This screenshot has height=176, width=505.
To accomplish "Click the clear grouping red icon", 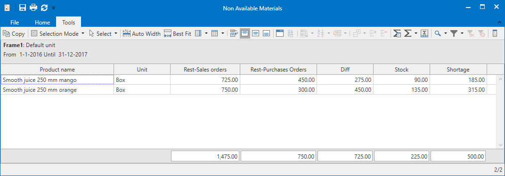I will coord(337,33).
